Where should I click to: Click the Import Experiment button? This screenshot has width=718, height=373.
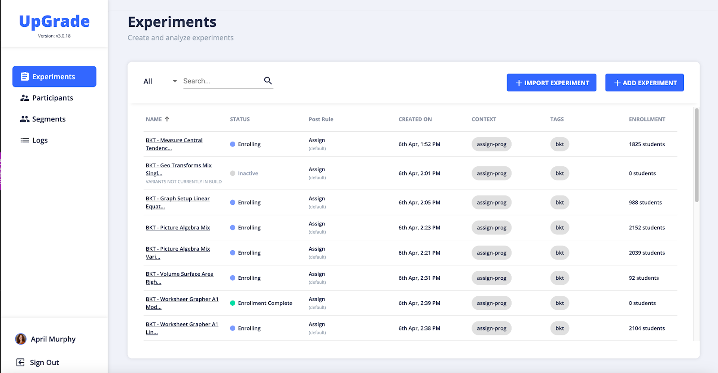pyautogui.click(x=552, y=82)
